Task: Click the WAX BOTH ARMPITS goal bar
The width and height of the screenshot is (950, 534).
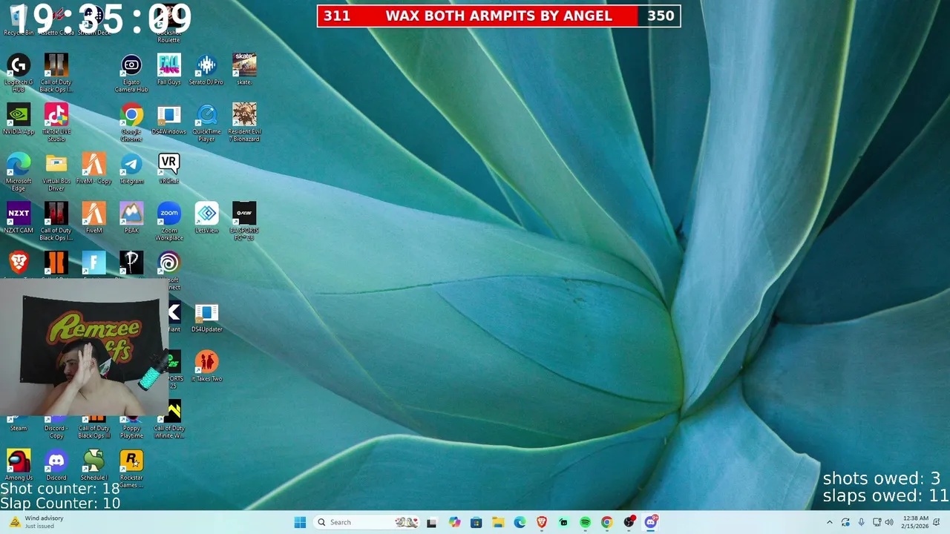Action: [x=499, y=16]
